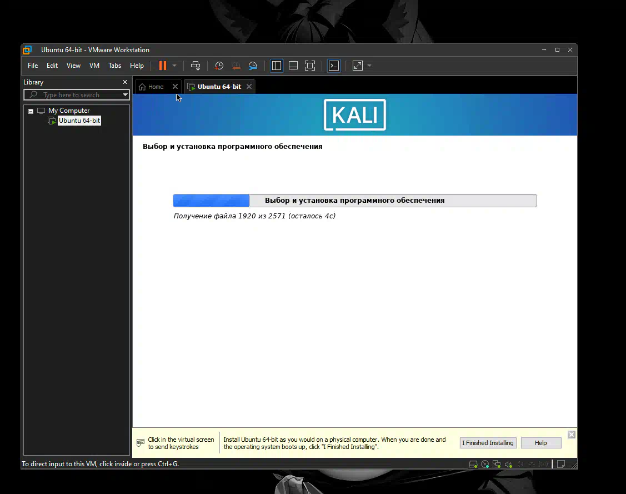Image resolution: width=626 pixels, height=494 pixels.
Task: Click the VMware Workstation title bar icon
Action: (27, 50)
